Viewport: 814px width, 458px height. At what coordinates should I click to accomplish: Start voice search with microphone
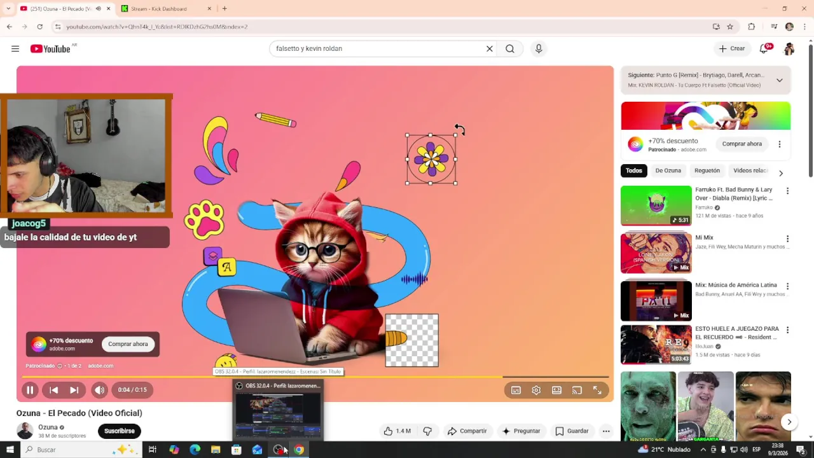(x=539, y=49)
